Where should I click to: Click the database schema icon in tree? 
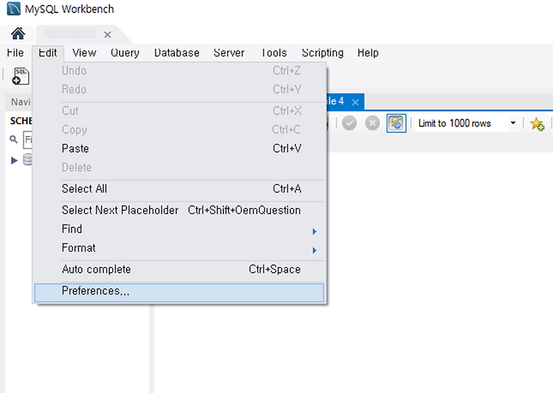point(28,160)
